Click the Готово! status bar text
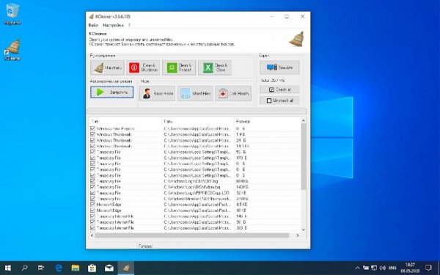440x275 pixels. pos(145,246)
